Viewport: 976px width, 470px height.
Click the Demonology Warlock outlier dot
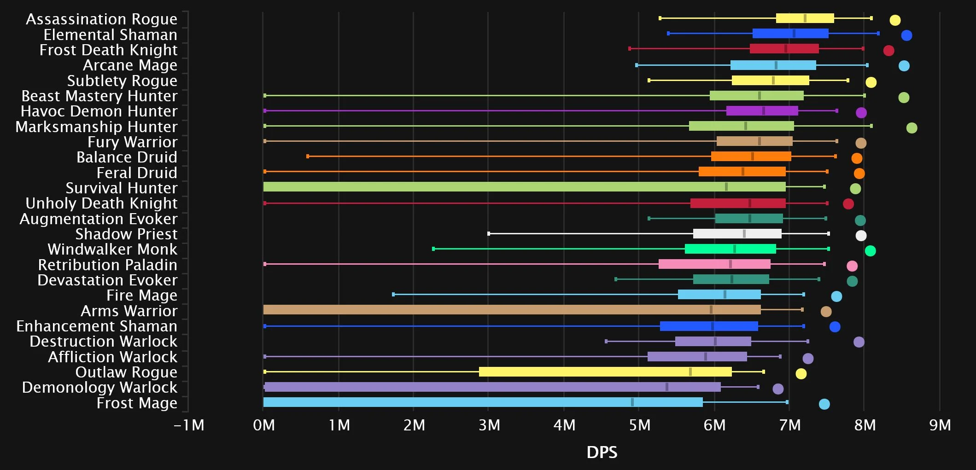tap(777, 389)
